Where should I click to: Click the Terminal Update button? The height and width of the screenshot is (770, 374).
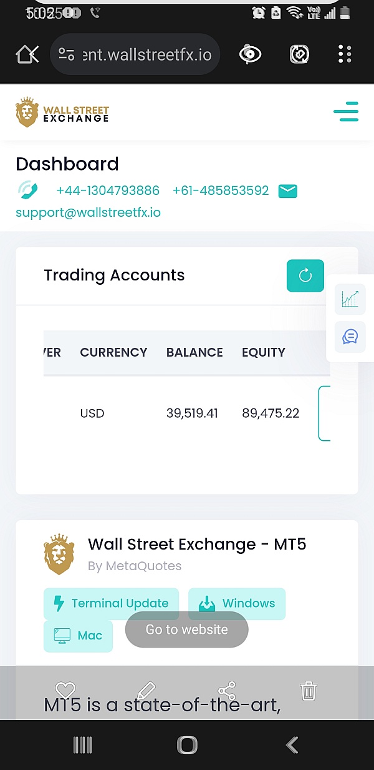(x=111, y=603)
